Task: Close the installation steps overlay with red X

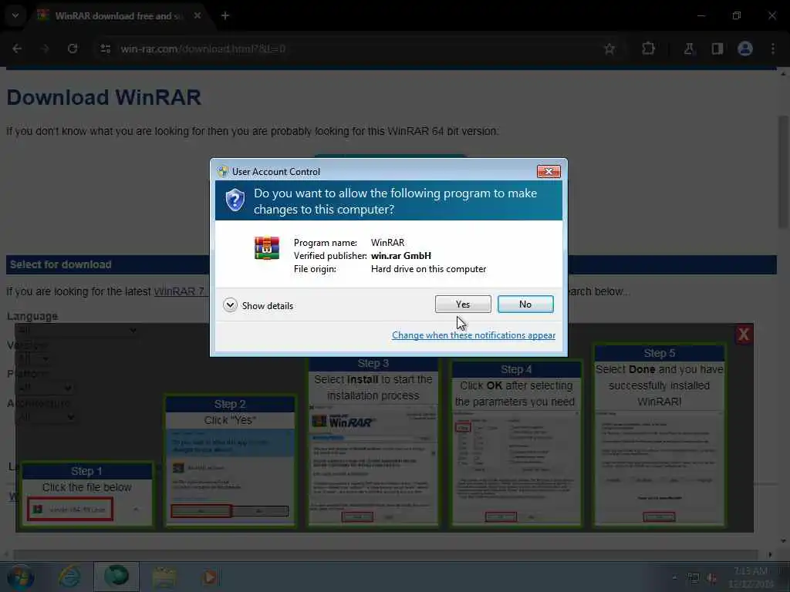Action: [x=744, y=335]
